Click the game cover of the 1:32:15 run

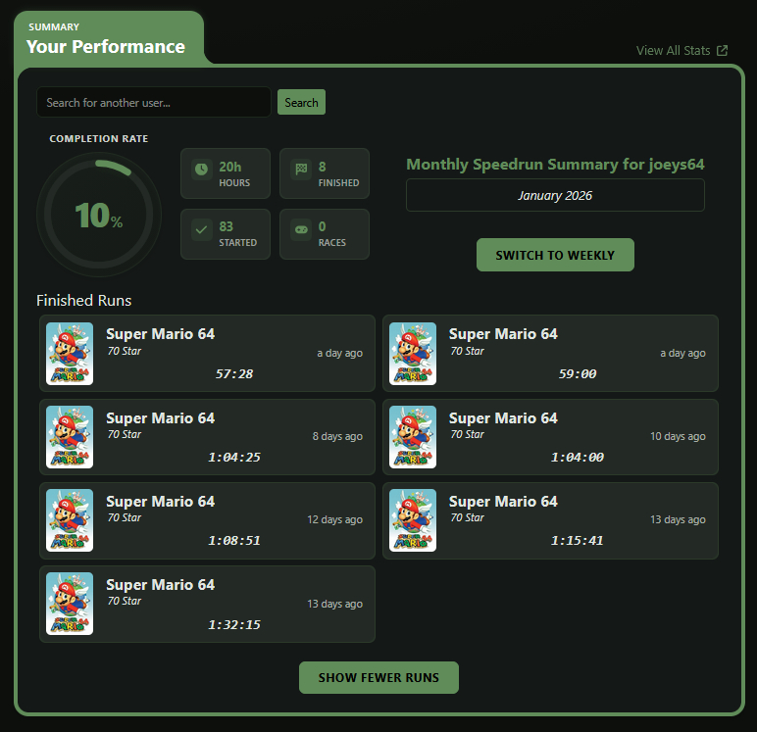pyautogui.click(x=70, y=604)
